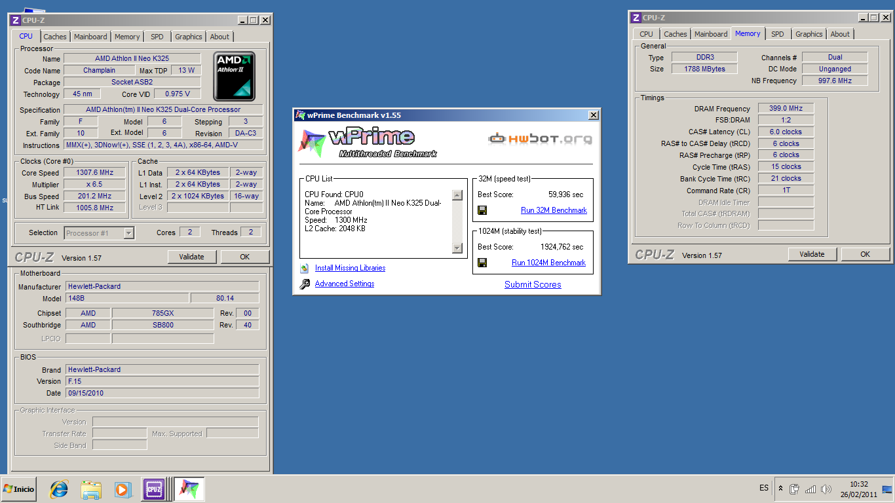The height and width of the screenshot is (503, 895).
Task: Select Graphics tab in right CPU-Z window
Action: pos(809,34)
